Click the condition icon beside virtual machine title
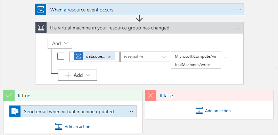Screen dimensions: 278x135 click(41, 28)
